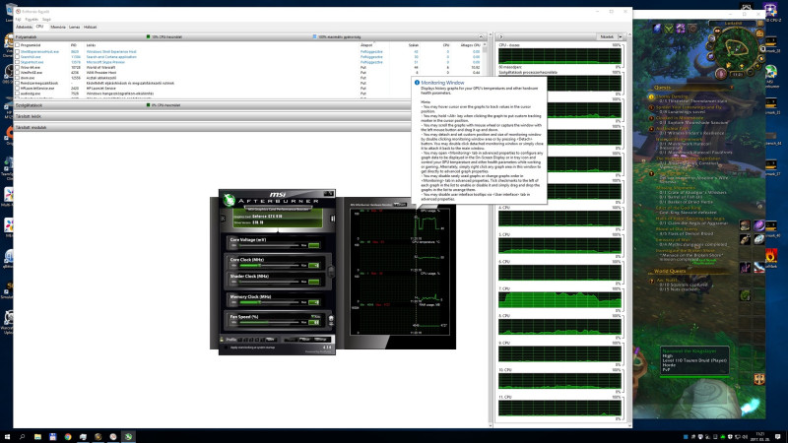Adjust the Memory Clock slider
This screenshot has height=443, width=788.
coord(269,302)
